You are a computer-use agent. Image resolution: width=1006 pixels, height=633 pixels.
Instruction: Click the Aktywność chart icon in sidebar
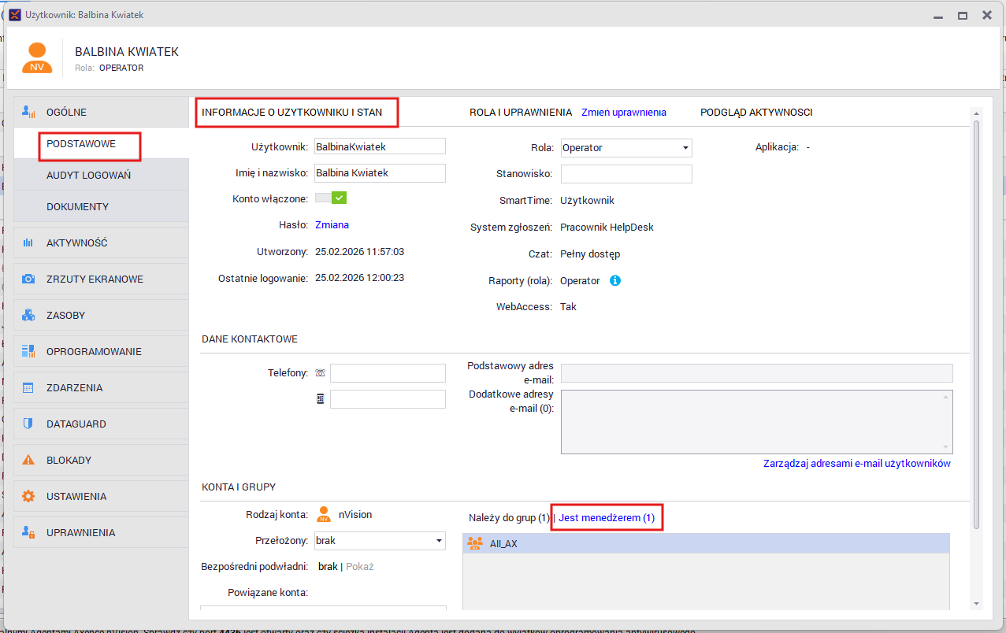(x=28, y=243)
